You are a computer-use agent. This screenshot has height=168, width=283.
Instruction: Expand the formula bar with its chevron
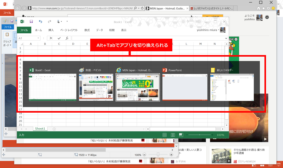point(226,38)
